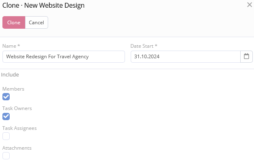Click the Name field label
The height and width of the screenshot is (161, 254).
coord(11,46)
